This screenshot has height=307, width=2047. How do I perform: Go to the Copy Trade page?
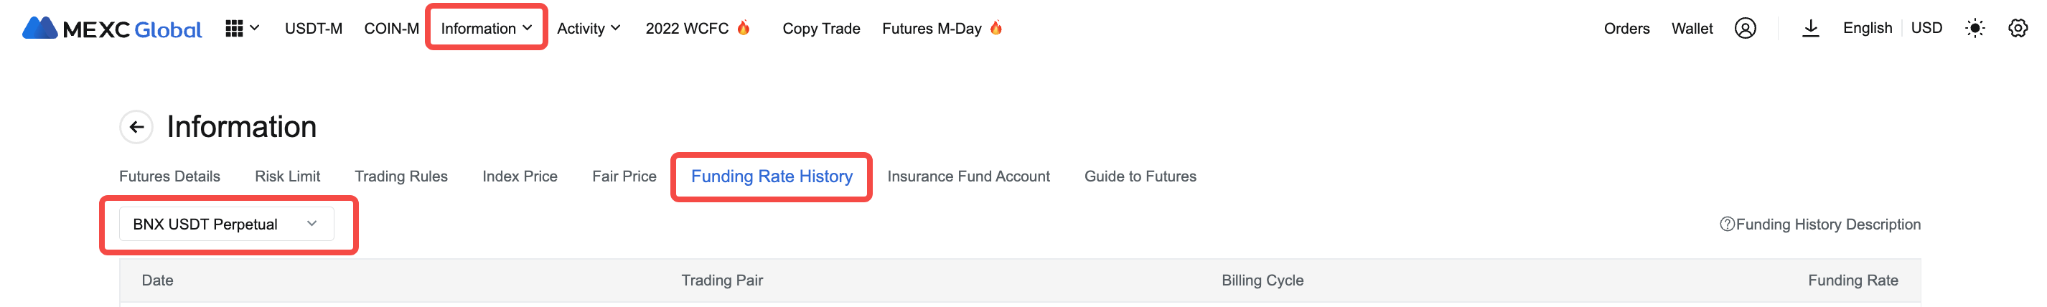tap(822, 29)
